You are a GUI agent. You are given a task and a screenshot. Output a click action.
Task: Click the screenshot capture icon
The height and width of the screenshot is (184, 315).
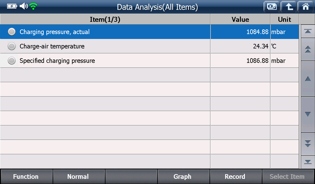point(272,7)
